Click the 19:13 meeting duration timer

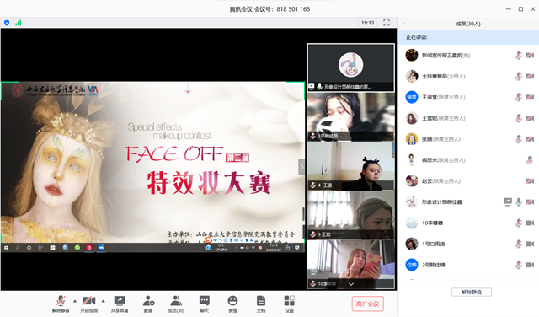click(x=367, y=23)
